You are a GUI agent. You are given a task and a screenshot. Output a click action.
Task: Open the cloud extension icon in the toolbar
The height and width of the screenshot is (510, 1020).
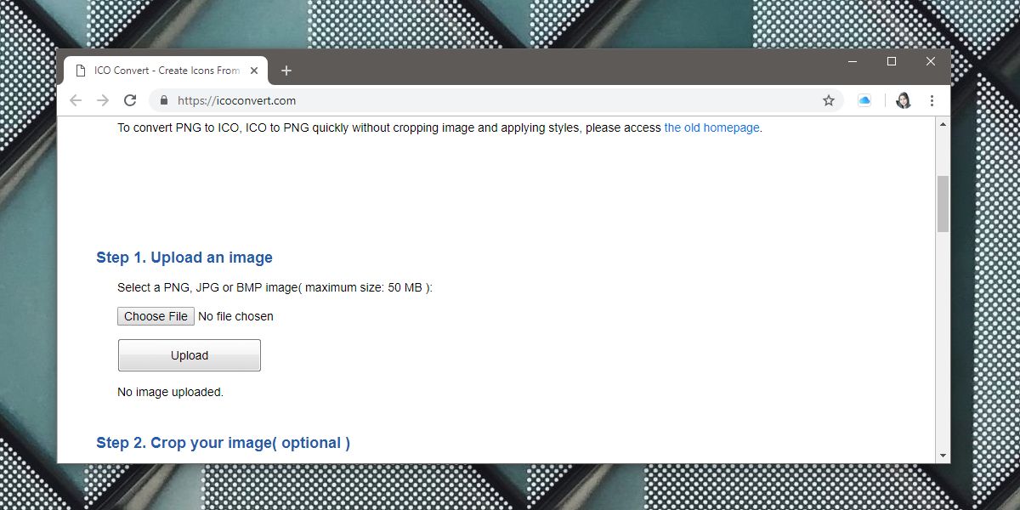click(864, 100)
